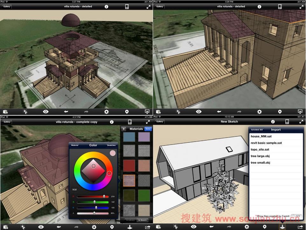306x230 pixels.
Task: Tap location pin icon in villa rotunda - complete copy
Action: point(112,227)
